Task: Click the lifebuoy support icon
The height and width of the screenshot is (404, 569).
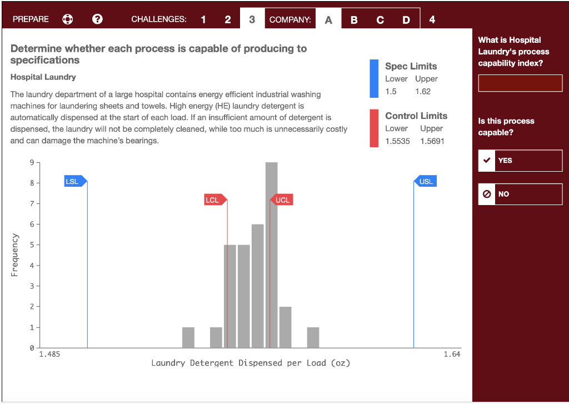Action: click(x=67, y=19)
